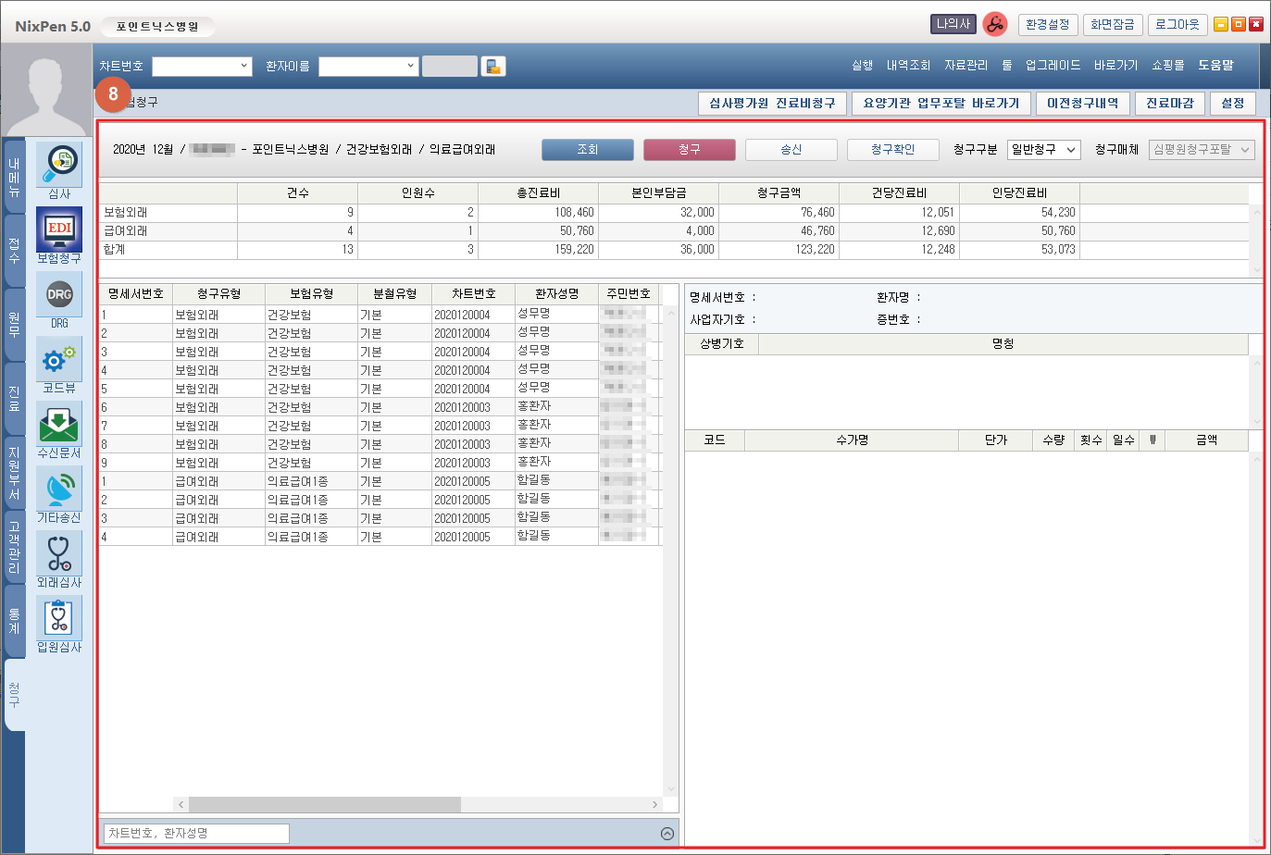This screenshot has height=855, width=1271.
Task: Open the 자료관리 menu
Action: pyautogui.click(x=966, y=66)
